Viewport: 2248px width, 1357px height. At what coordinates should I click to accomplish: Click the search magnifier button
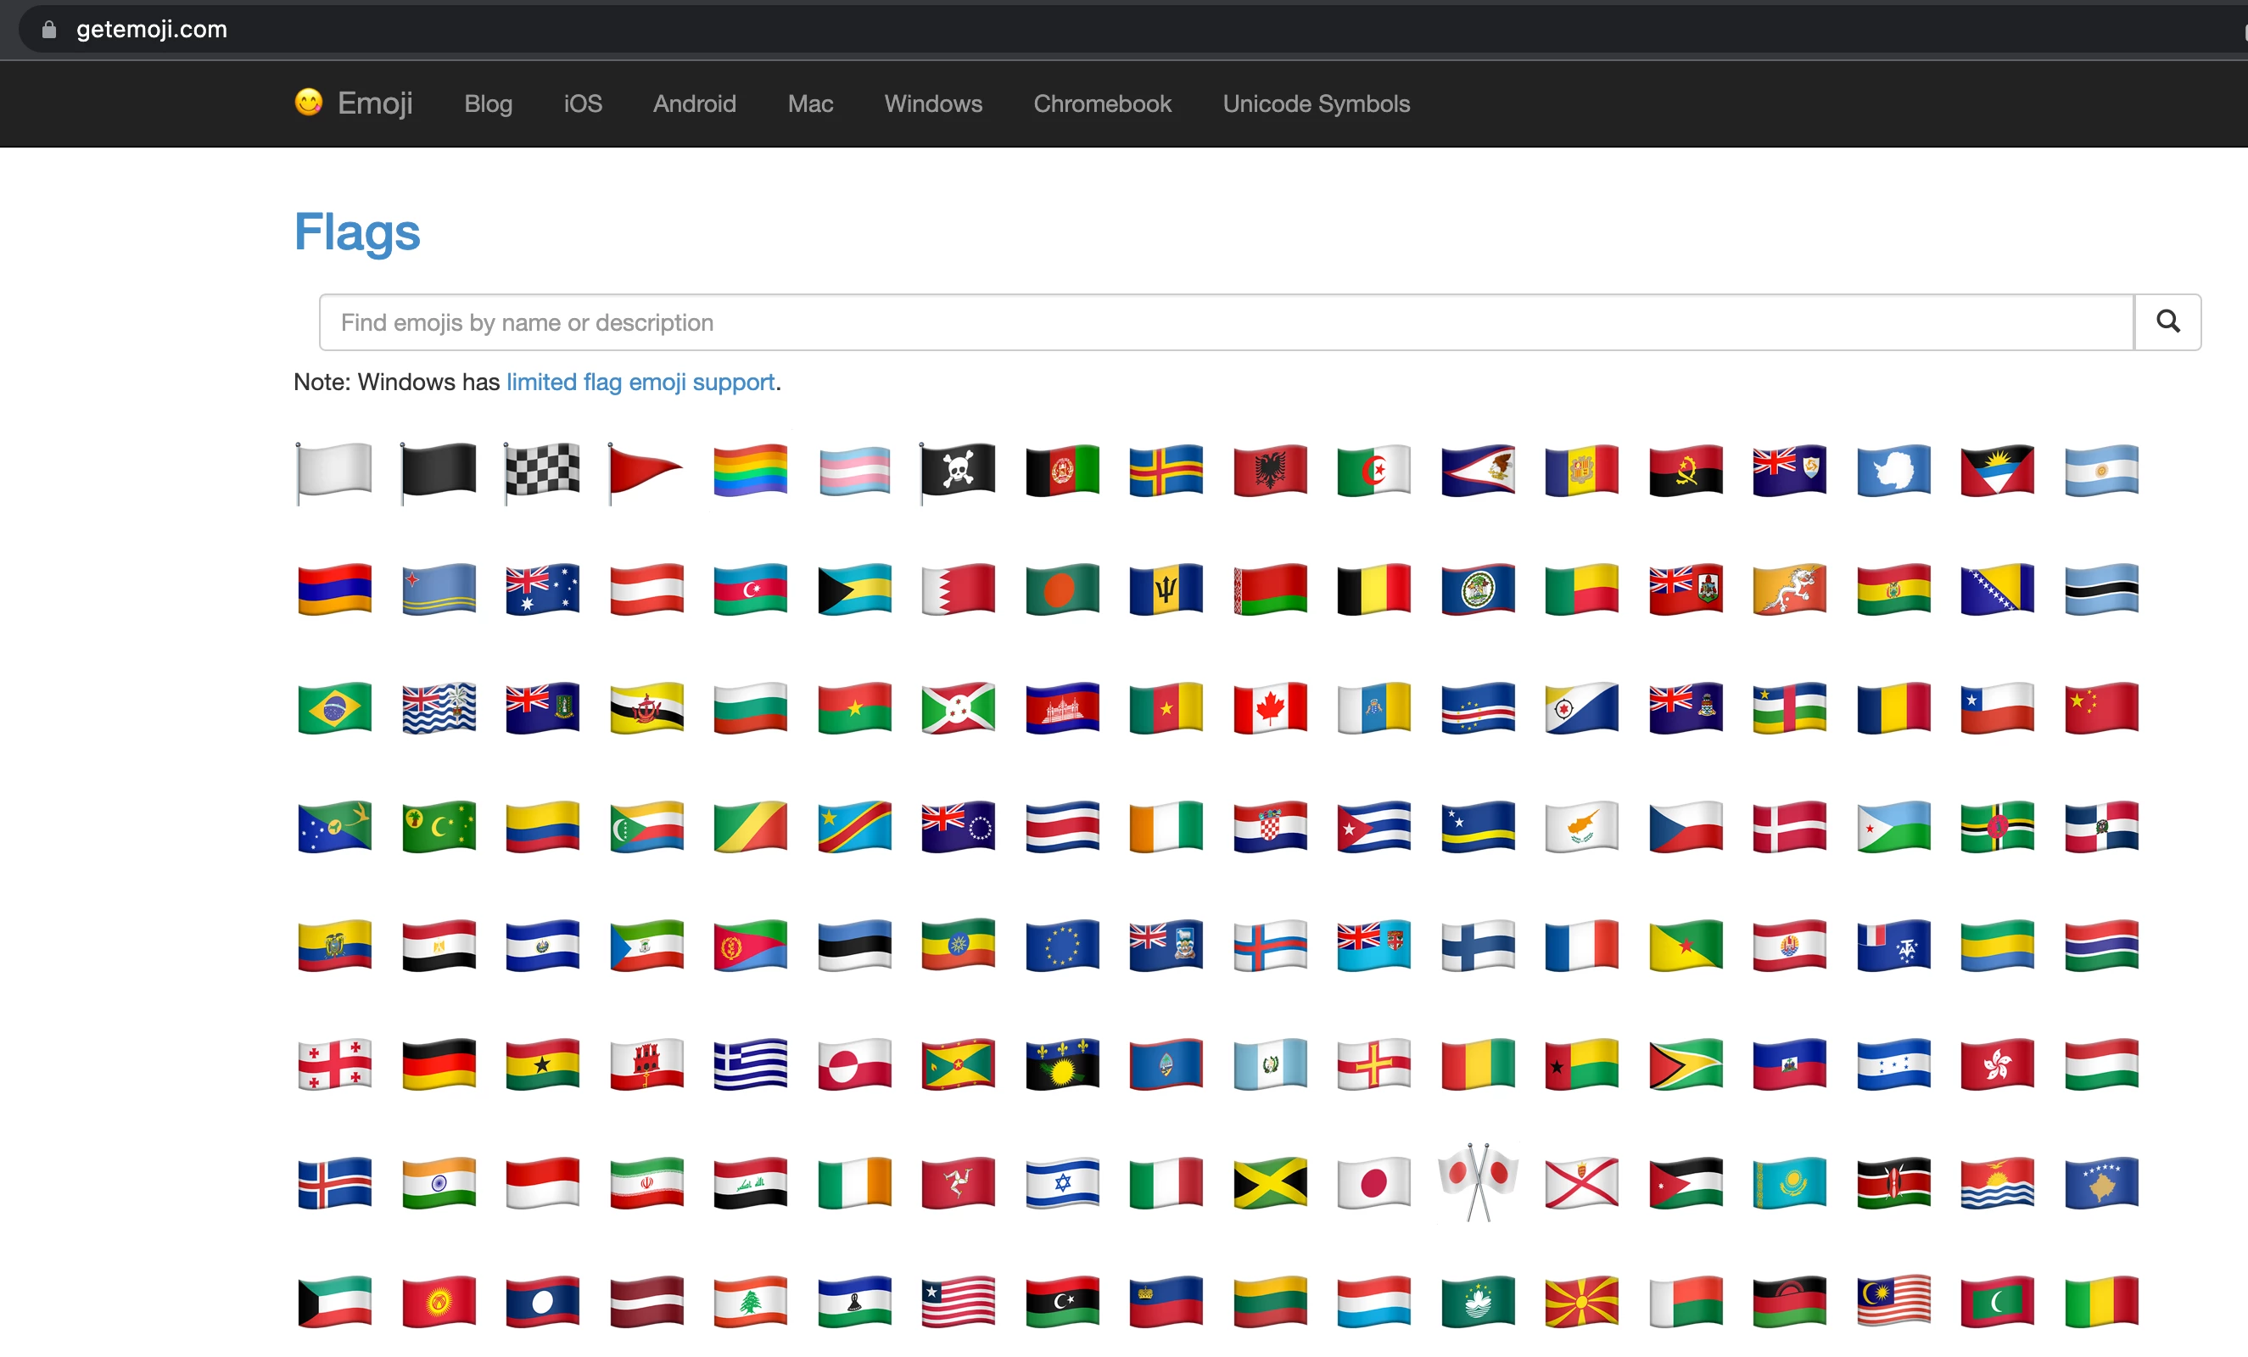2167,322
